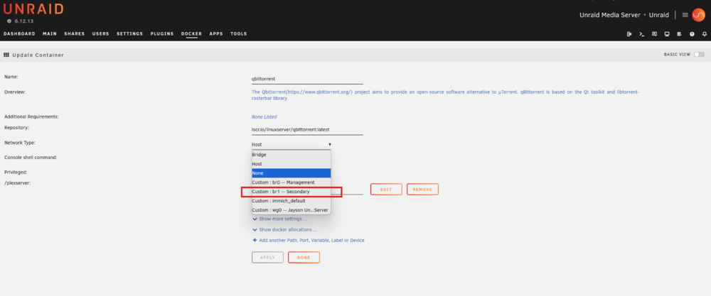Click the Apply button

coord(267,258)
